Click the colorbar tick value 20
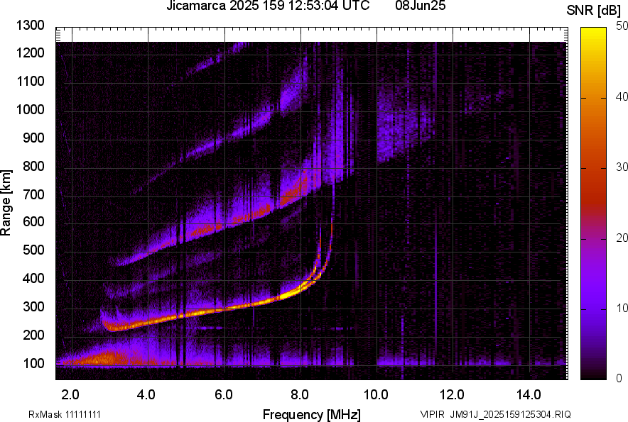 [622, 238]
